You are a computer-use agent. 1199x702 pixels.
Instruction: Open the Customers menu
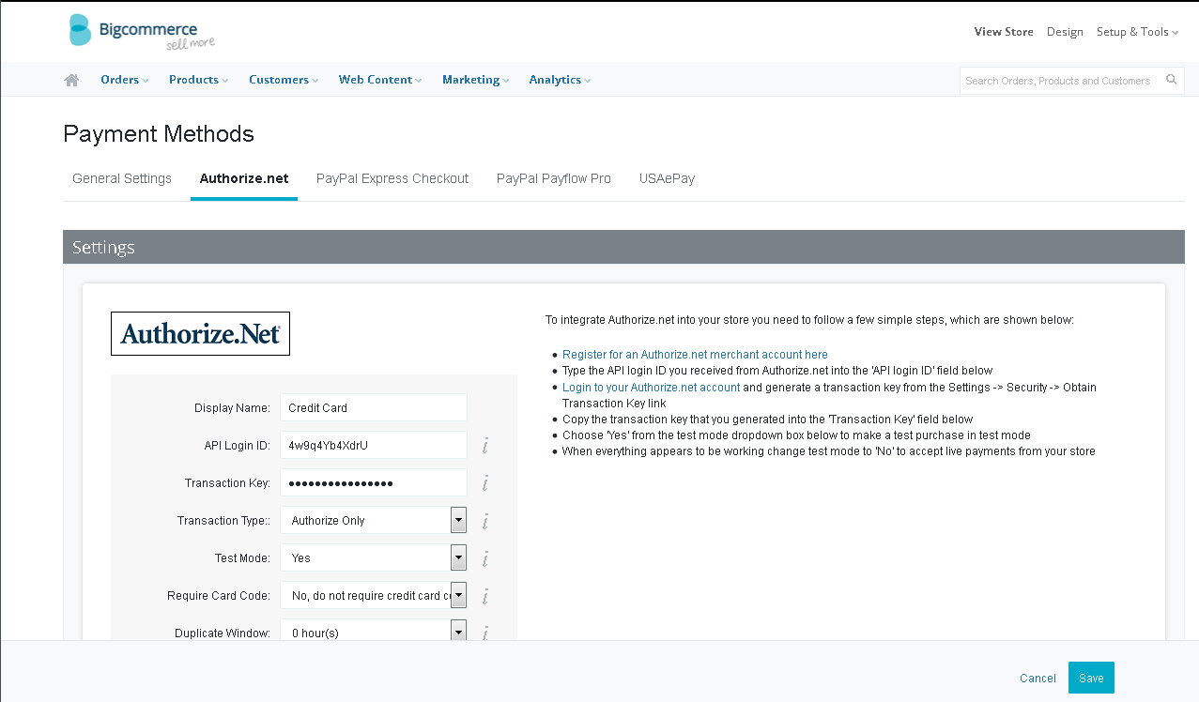coord(284,80)
